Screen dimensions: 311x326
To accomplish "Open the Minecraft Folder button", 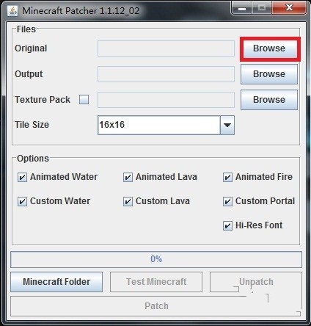I will point(56,282).
